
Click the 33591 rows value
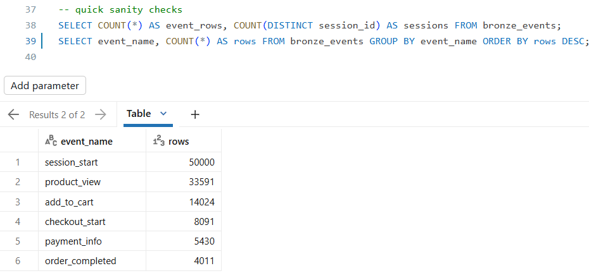click(x=202, y=182)
